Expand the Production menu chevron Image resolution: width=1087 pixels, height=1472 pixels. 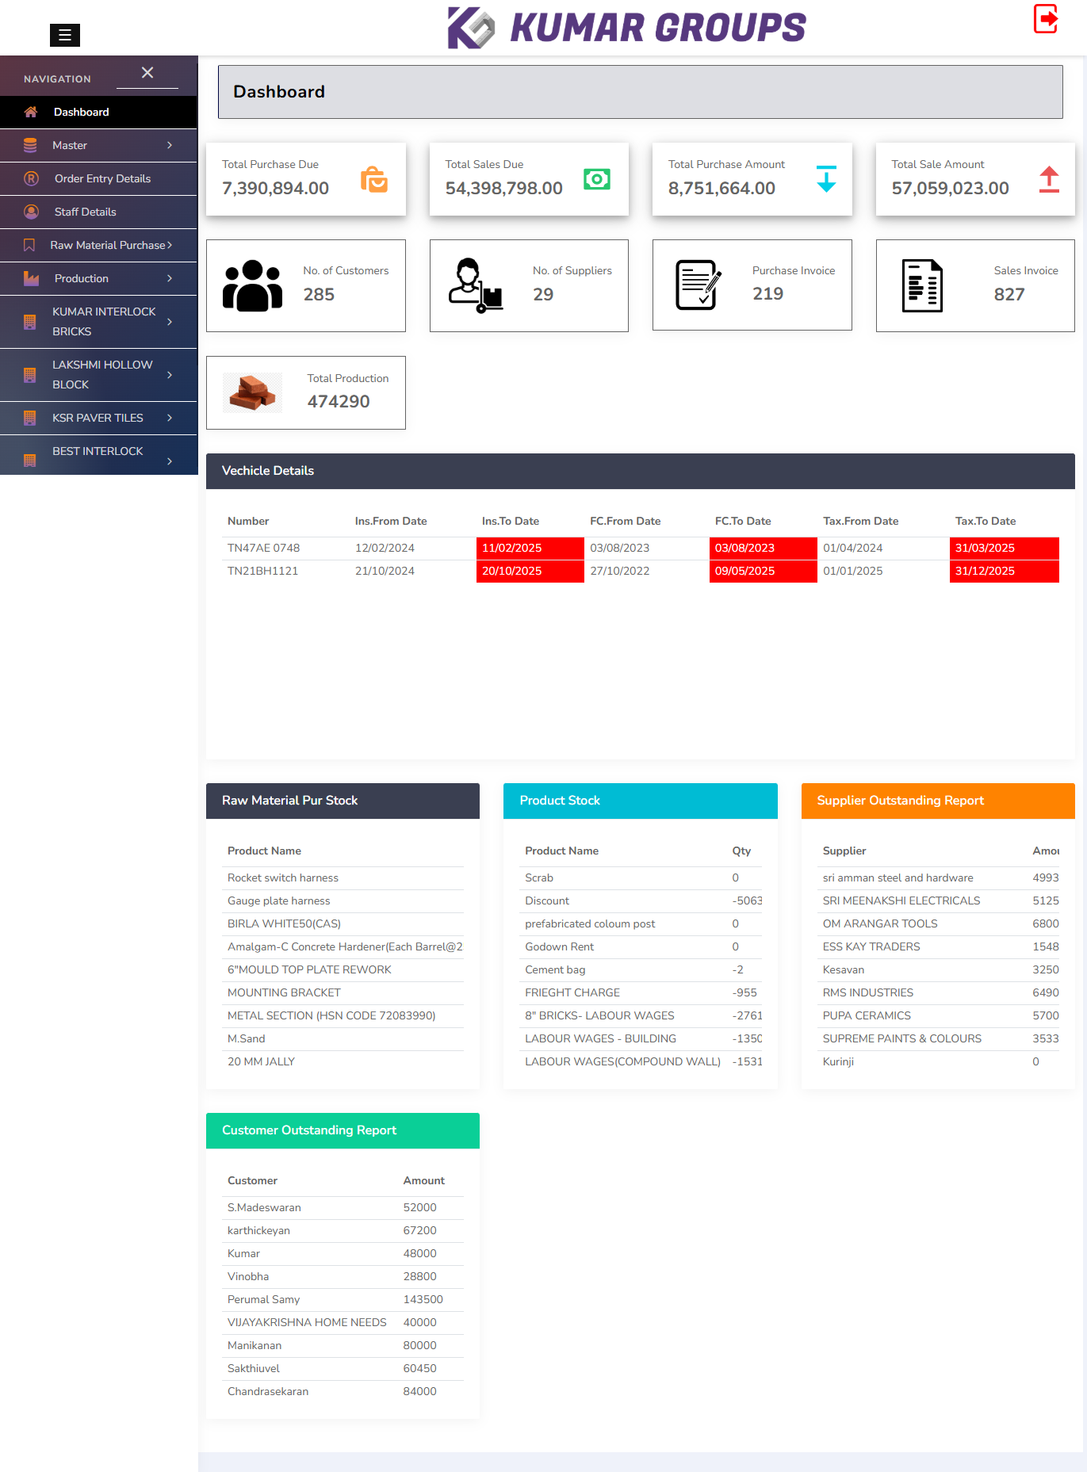click(170, 278)
